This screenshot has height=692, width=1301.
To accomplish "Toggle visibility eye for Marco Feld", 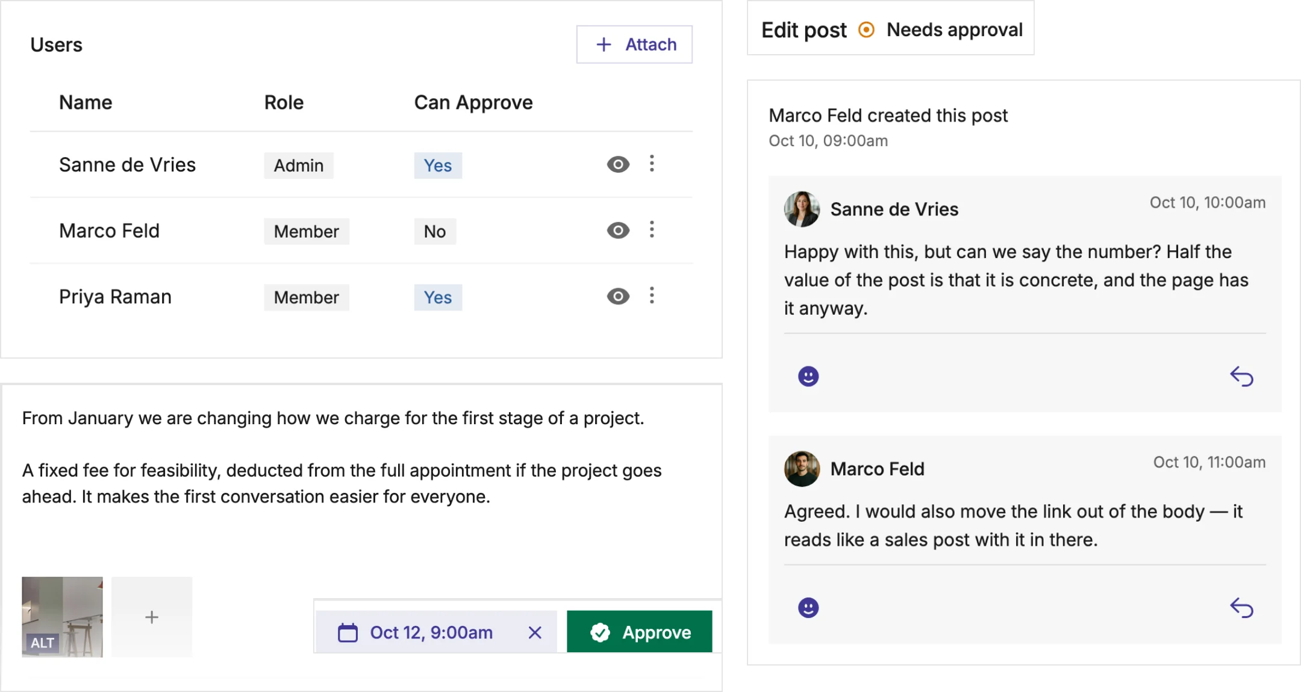I will (618, 230).
